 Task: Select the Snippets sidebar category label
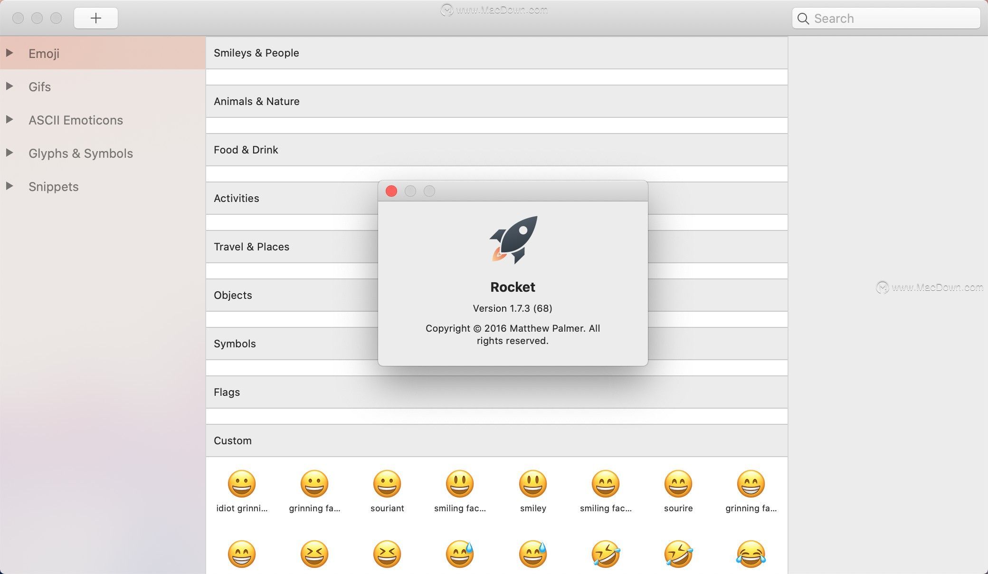pos(54,187)
